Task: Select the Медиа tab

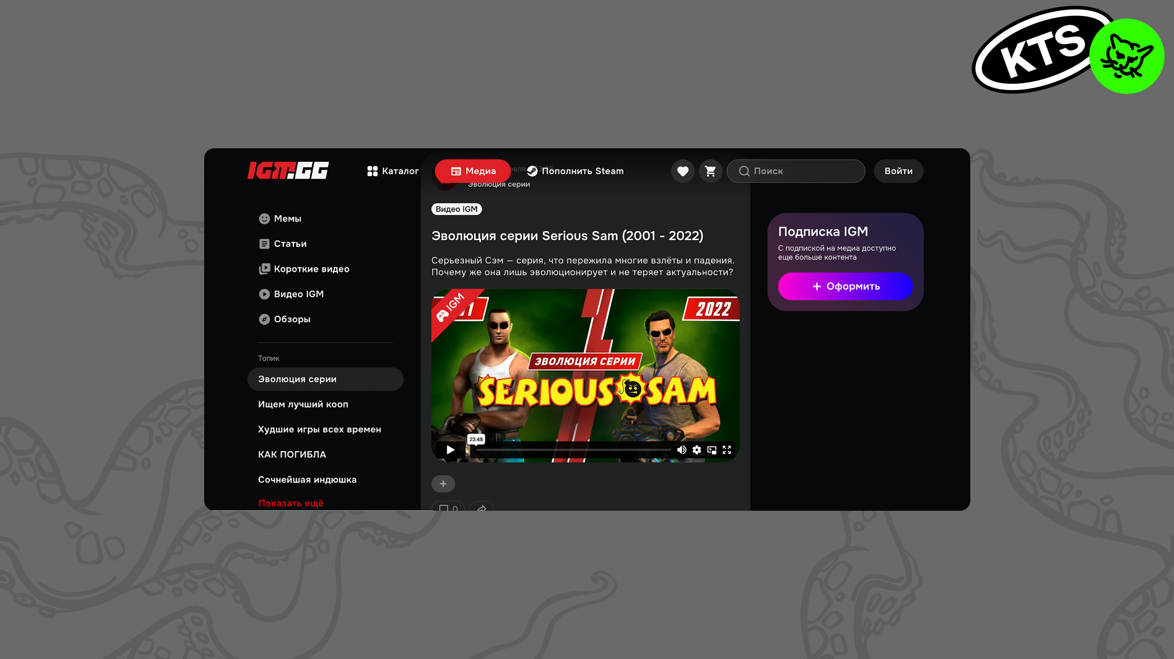Action: click(x=473, y=171)
